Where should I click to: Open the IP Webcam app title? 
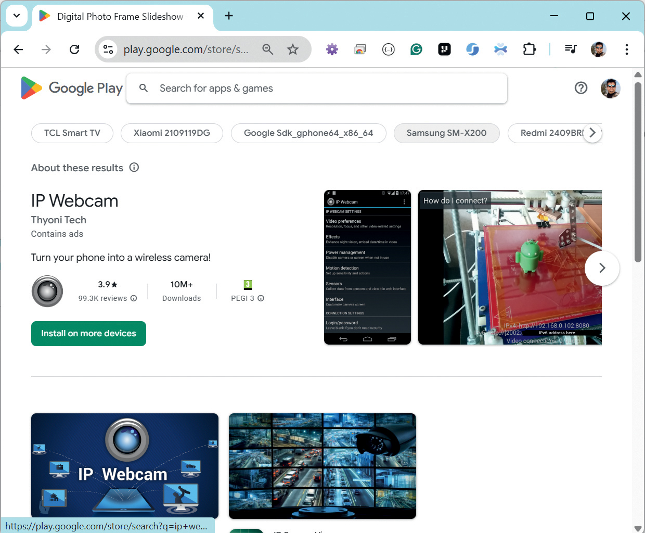[74, 201]
